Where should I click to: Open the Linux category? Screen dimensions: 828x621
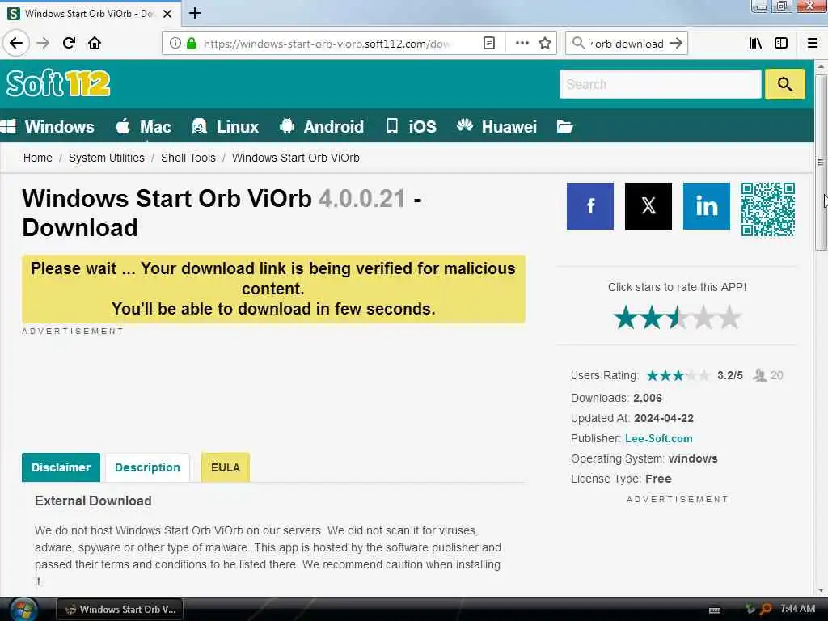[226, 127]
